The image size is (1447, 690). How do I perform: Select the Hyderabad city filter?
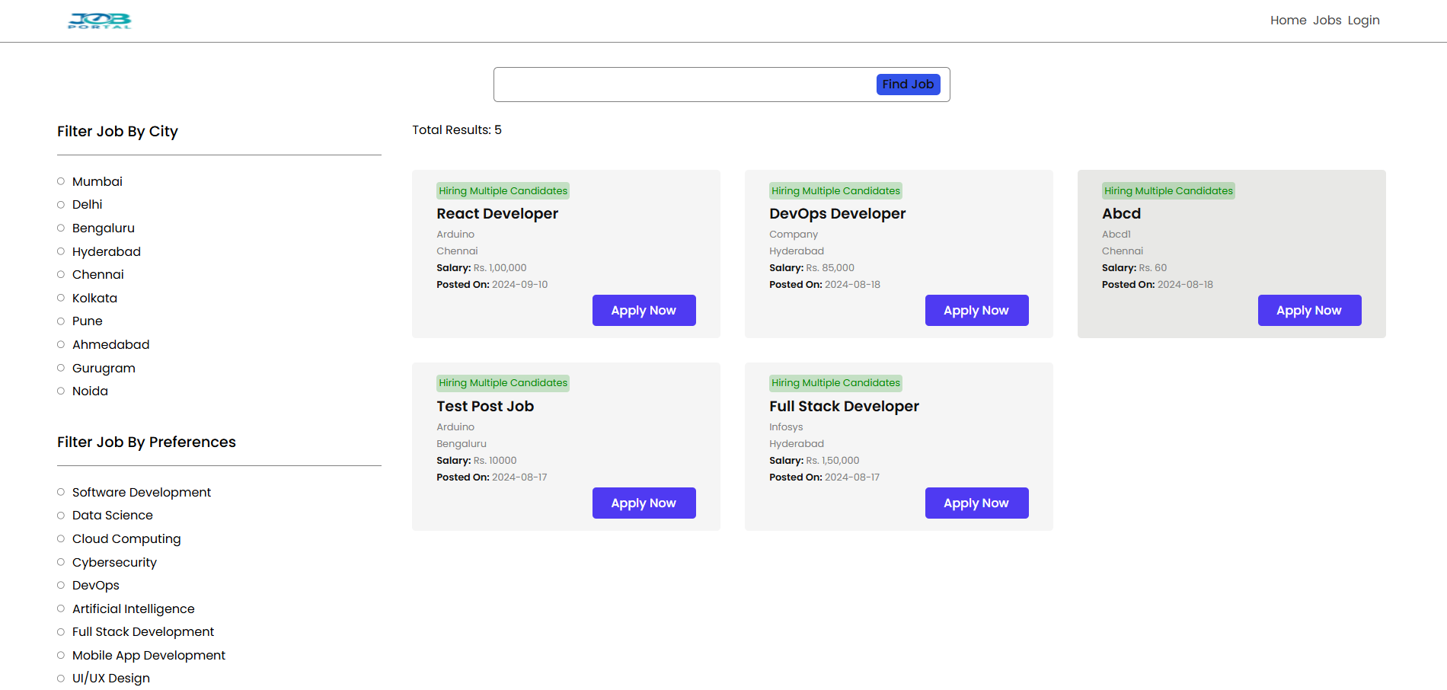tap(61, 251)
